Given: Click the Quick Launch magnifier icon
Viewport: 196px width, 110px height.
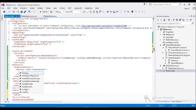Looking at the screenshot, I should tap(180, 4).
